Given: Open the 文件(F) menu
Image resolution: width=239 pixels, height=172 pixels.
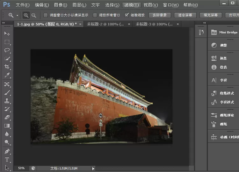Looking at the screenshot, I should (x=23, y=5).
